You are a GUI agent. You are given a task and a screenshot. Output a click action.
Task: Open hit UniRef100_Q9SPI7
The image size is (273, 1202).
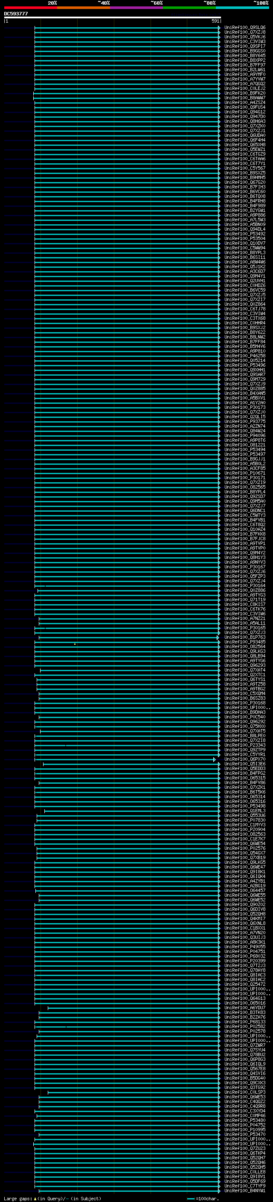[x=245, y=46]
